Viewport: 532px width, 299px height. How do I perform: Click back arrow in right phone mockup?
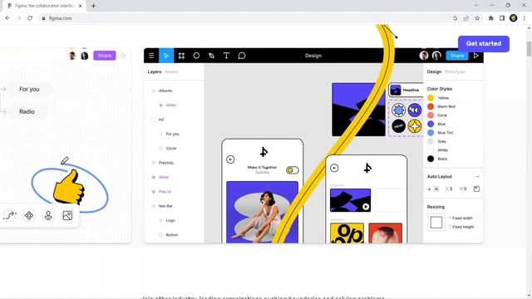[x=334, y=168]
